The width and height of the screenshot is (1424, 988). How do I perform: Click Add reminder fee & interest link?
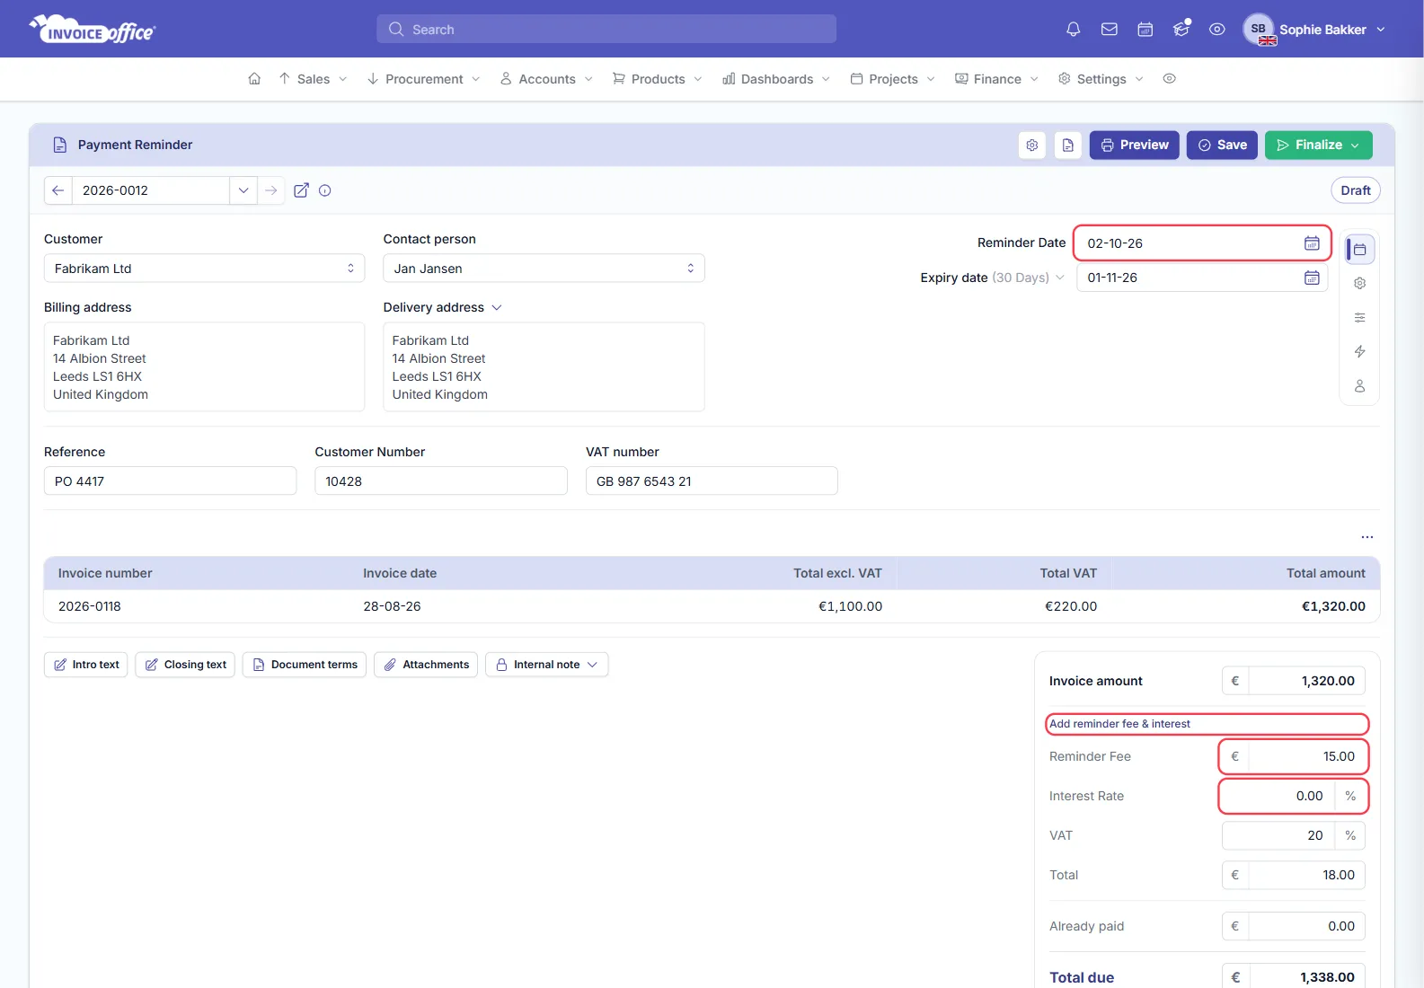pyautogui.click(x=1119, y=724)
